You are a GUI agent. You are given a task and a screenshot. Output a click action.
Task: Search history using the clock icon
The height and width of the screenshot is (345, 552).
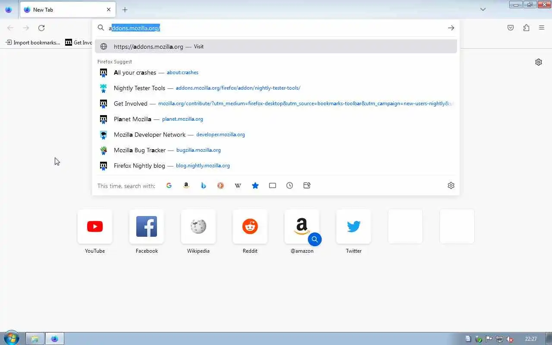pos(290,185)
